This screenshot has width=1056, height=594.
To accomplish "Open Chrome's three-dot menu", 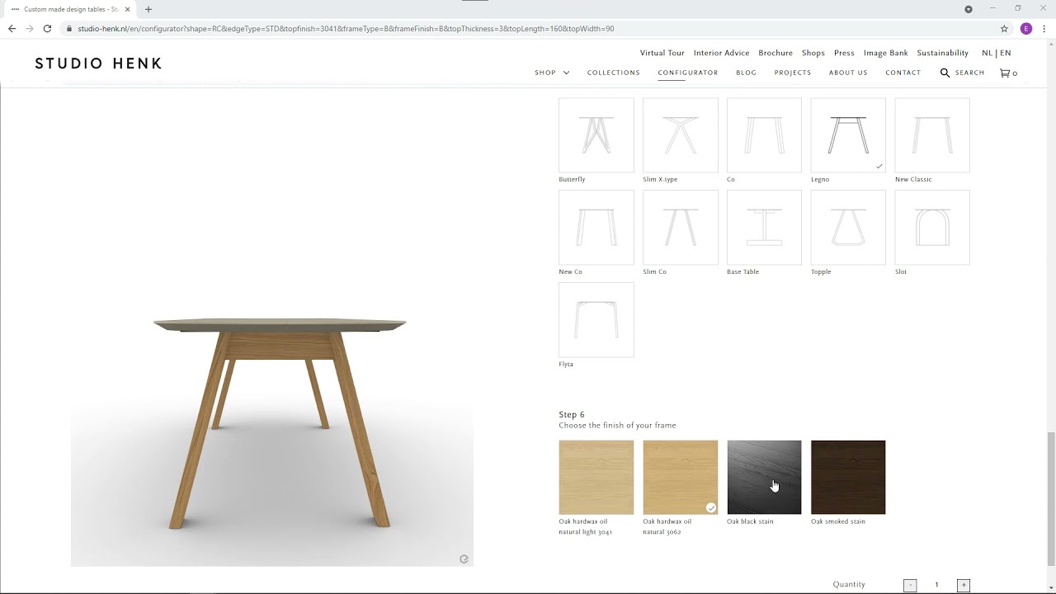I will [1044, 28].
